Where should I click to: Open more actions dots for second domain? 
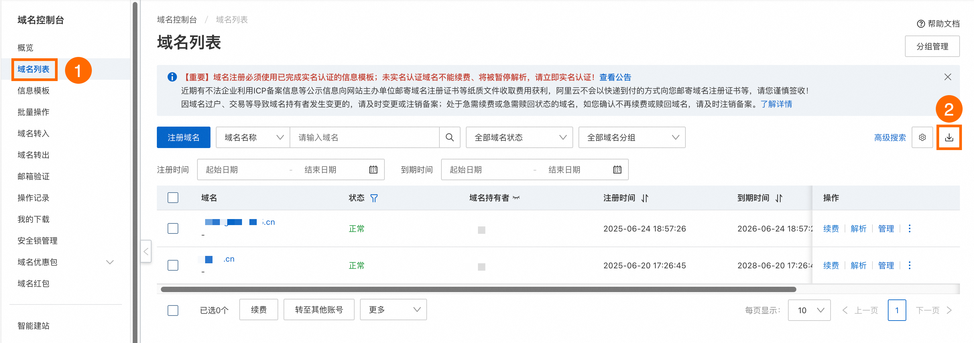(x=909, y=265)
